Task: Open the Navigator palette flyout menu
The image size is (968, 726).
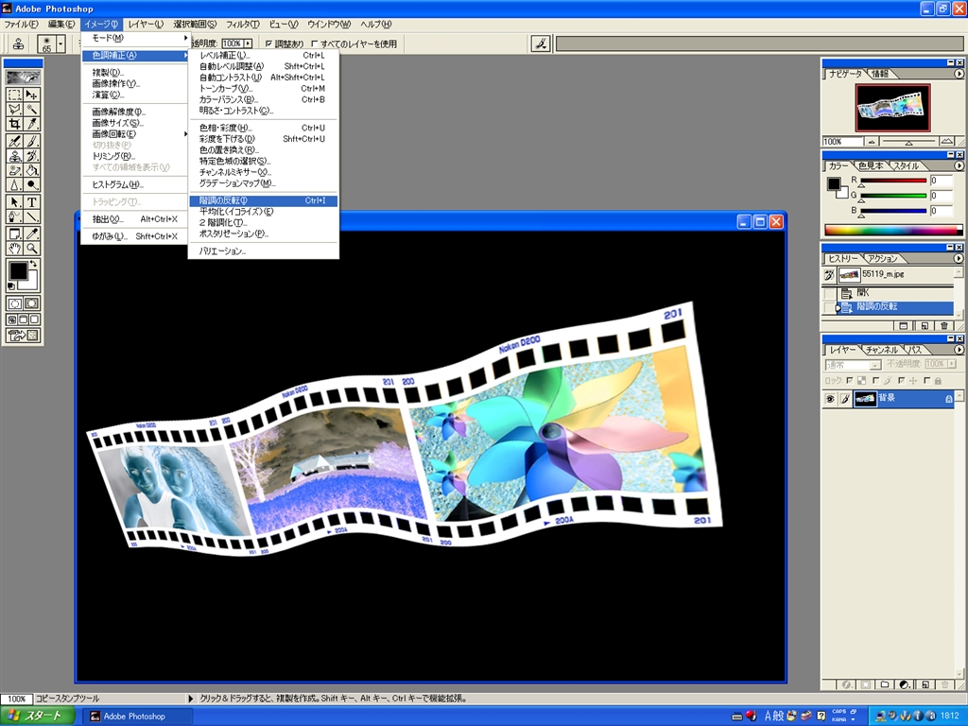Action: click(x=959, y=74)
